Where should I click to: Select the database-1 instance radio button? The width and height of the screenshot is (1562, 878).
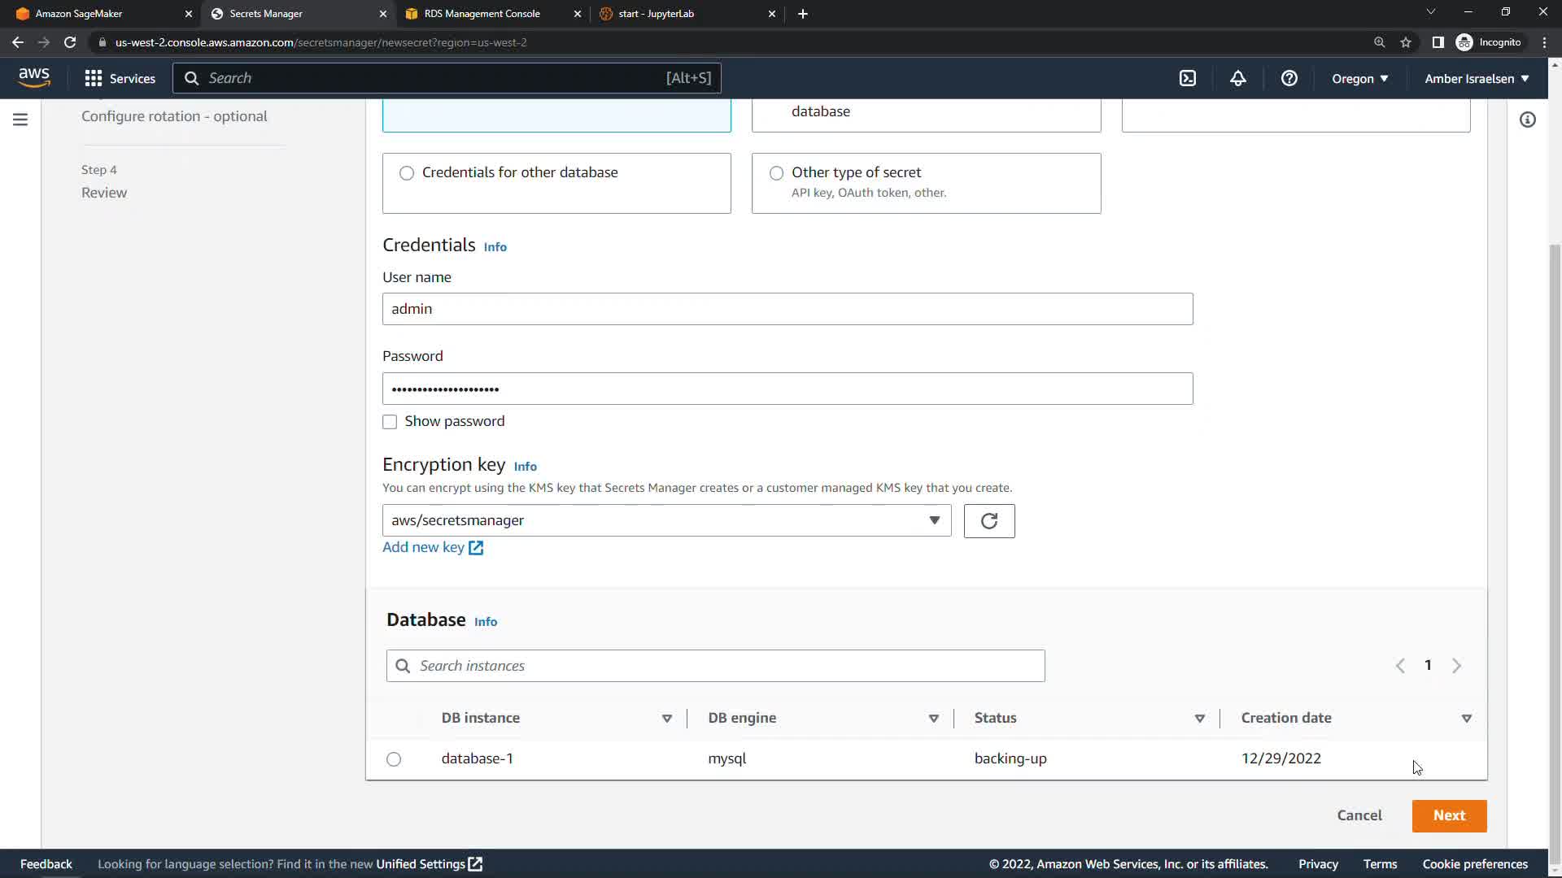[394, 759]
